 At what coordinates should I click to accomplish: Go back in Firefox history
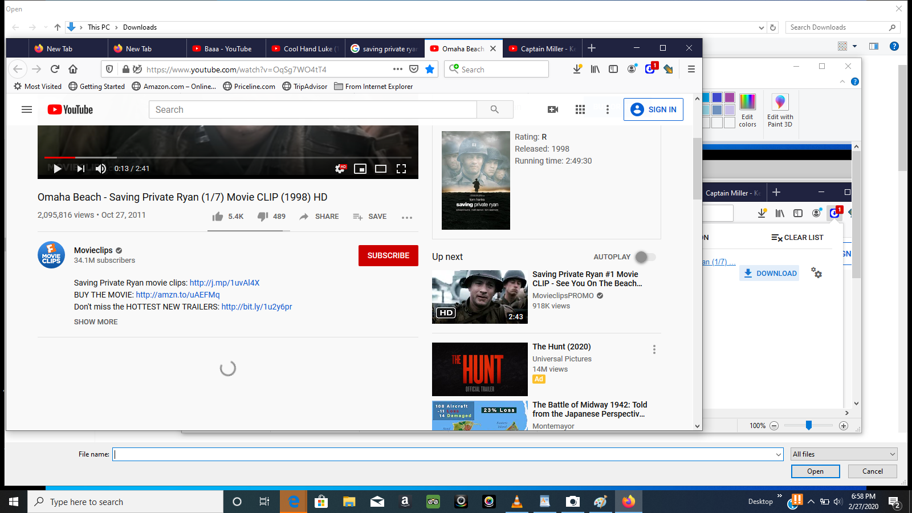coord(18,69)
